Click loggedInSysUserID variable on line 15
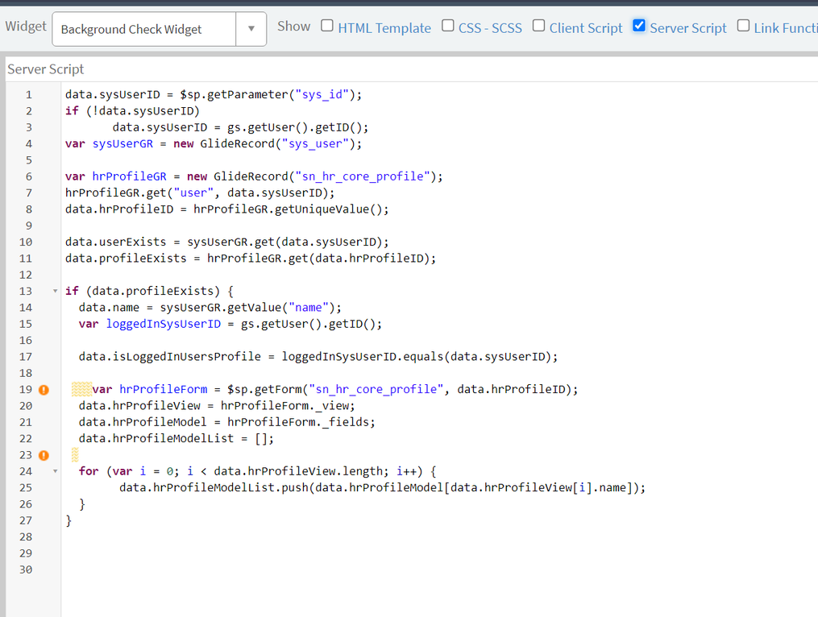Screen dimensions: 818x617 pyautogui.click(x=164, y=324)
